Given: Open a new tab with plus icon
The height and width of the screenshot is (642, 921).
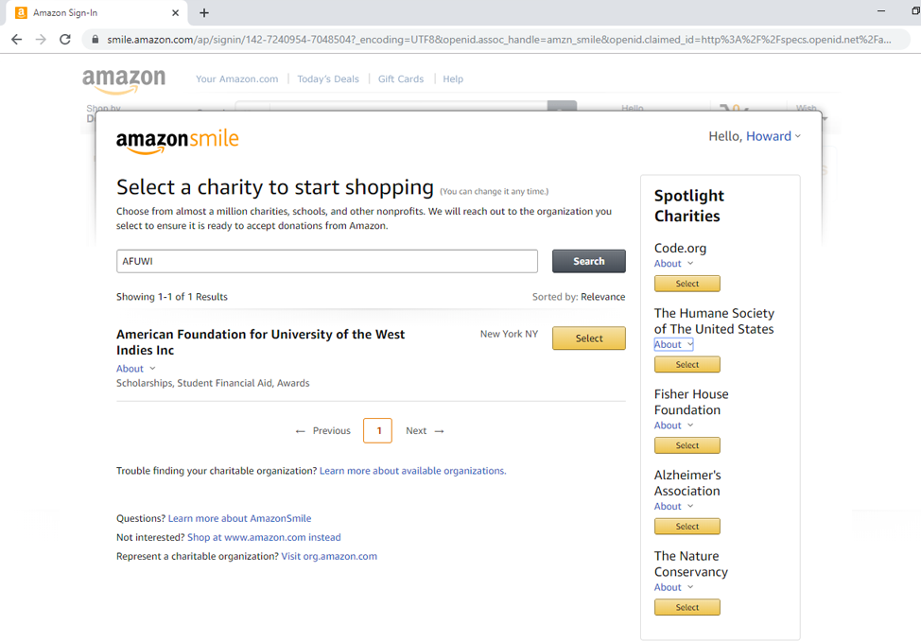Looking at the screenshot, I should 204,13.
